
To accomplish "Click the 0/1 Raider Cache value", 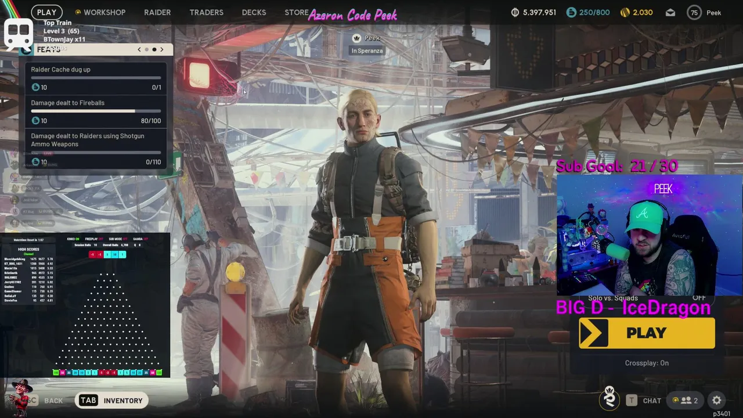I will (x=156, y=87).
